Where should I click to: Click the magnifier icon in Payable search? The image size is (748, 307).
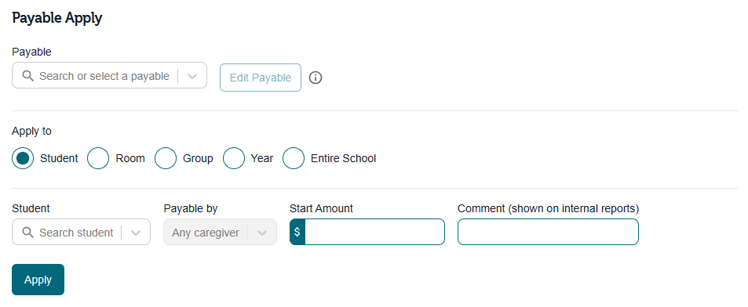click(28, 76)
